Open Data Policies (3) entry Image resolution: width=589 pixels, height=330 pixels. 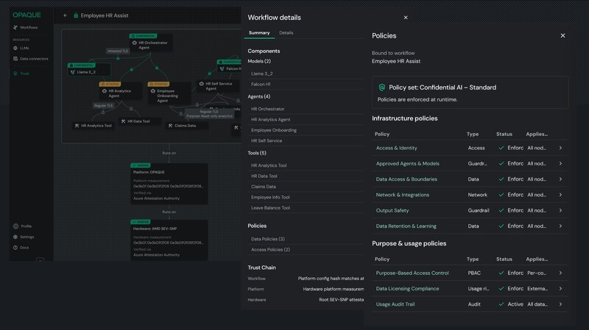[x=268, y=239]
